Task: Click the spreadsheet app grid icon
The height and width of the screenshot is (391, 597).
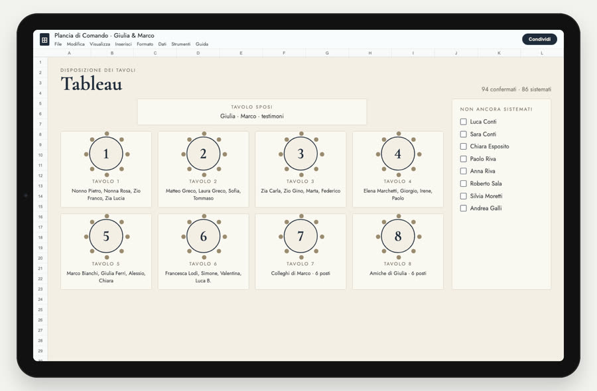Action: click(44, 40)
